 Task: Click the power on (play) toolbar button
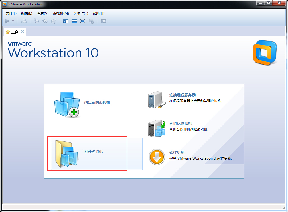tap(7, 21)
